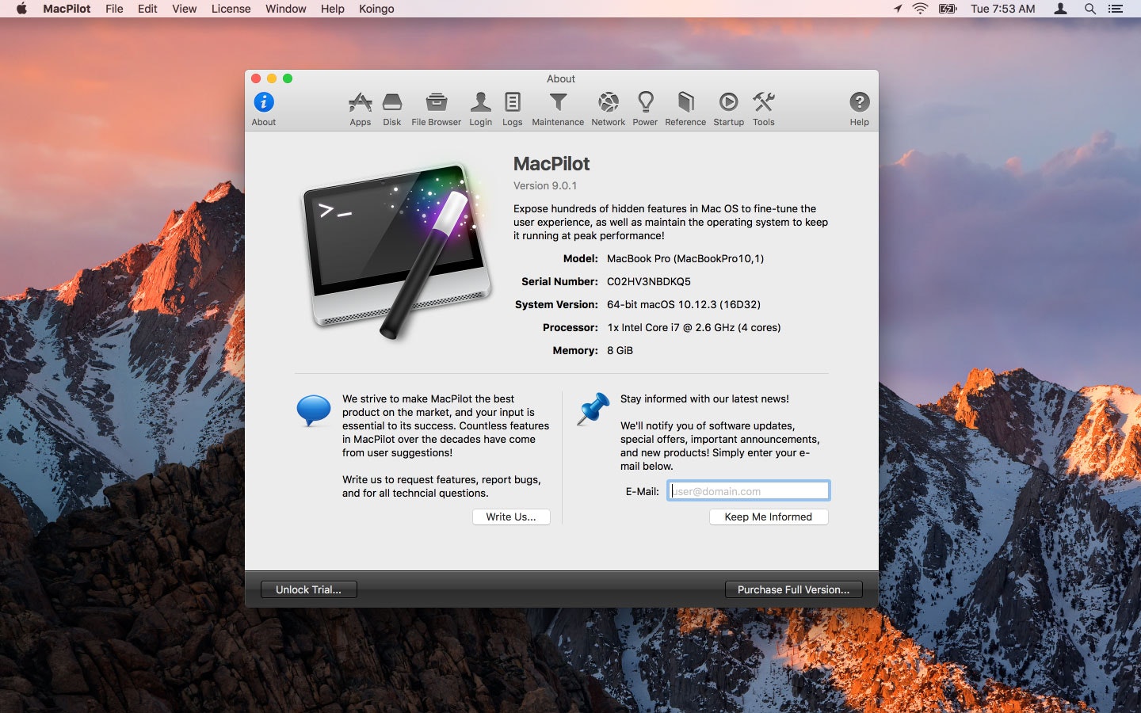The width and height of the screenshot is (1141, 713).
Task: Select the Maintenance toolbar icon
Action: coord(558,108)
